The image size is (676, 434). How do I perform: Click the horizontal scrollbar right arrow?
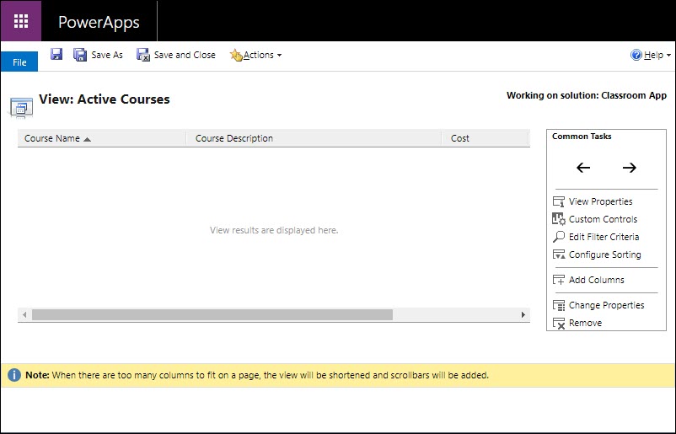click(x=523, y=314)
